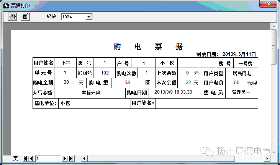This screenshot has height=165, width=280.
Task: Click purchase date 2013/3/9 16:33:30
Action: coord(173,92)
